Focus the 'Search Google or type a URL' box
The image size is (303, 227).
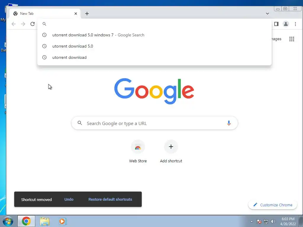click(x=154, y=123)
